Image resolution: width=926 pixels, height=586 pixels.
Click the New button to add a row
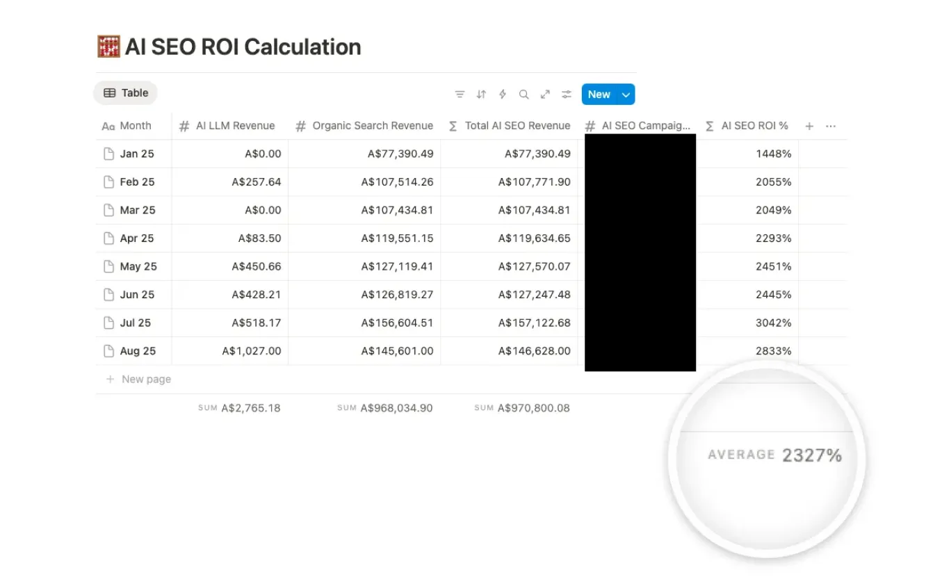[599, 94]
